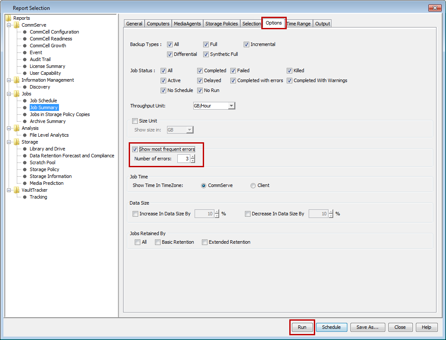Image resolution: width=446 pixels, height=340 pixels.
Task: Switch to the Storage Policies tab
Action: point(222,24)
